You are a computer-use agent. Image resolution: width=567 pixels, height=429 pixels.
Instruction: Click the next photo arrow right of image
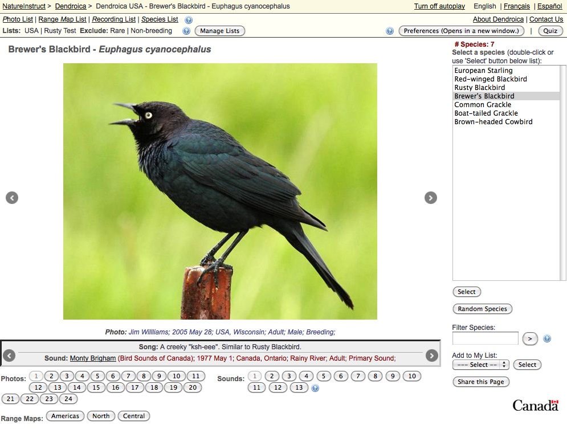[431, 198]
